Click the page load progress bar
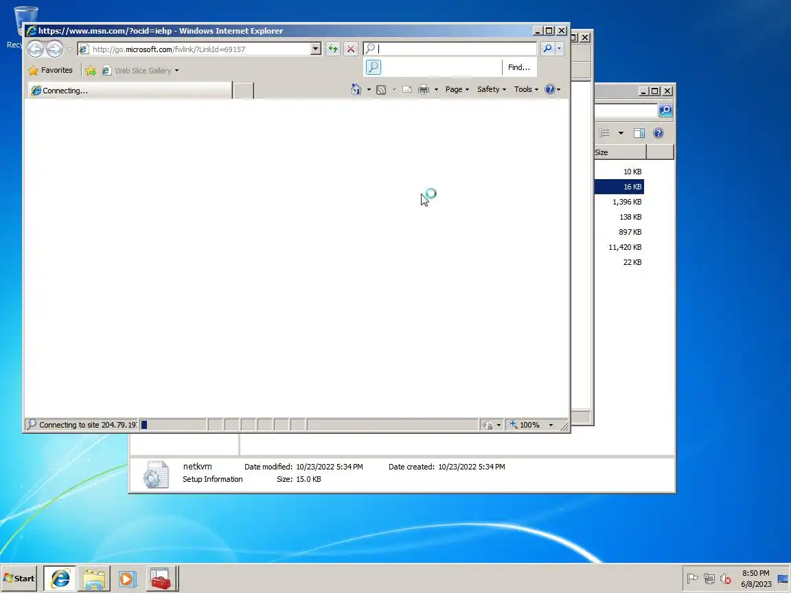 (172, 425)
